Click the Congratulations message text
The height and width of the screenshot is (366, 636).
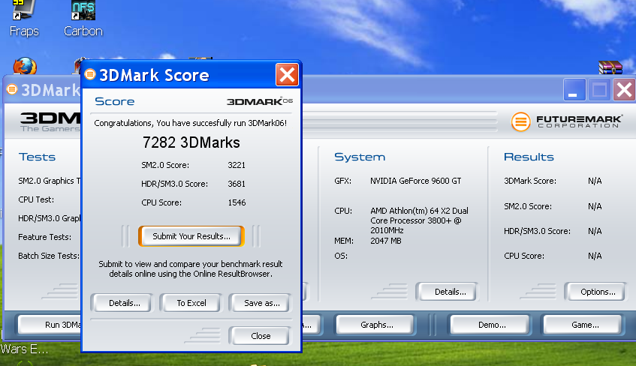(x=190, y=123)
